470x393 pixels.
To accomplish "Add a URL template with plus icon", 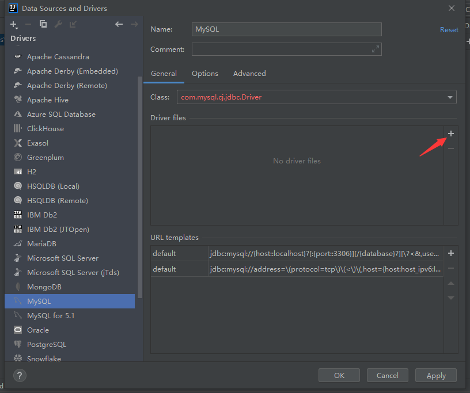I will [451, 253].
